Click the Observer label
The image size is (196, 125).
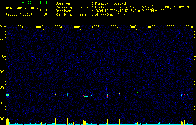click(63, 3)
